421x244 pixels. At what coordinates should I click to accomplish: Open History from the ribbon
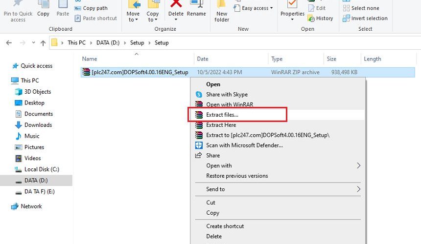(x=321, y=18)
